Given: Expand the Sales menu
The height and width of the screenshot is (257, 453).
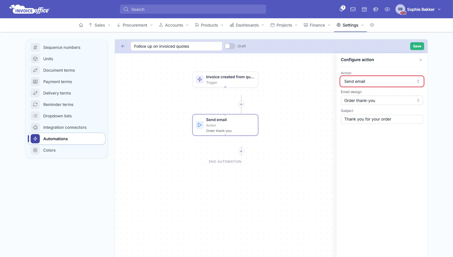Looking at the screenshot, I should click(x=99, y=25).
